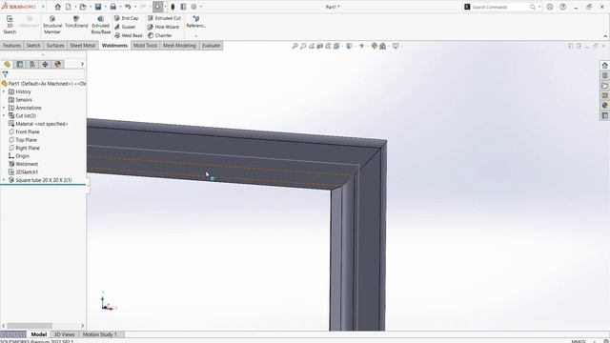Image resolution: width=610 pixels, height=343 pixels.
Task: Click the Home icon in the top toolbar
Action: pyautogui.click(x=57, y=7)
